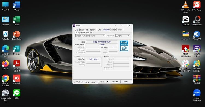Launch Adobe Acrobat shortcut
Viewport: 205px width, 107px height.
[17, 66]
